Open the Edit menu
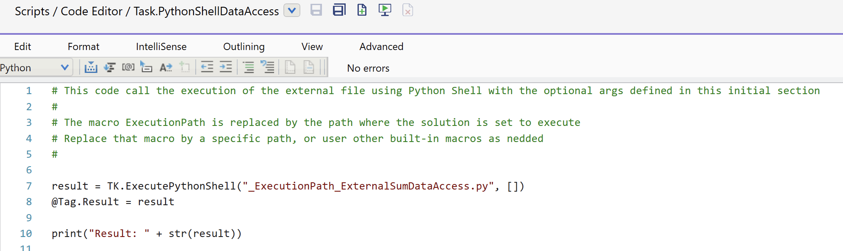 coord(22,47)
